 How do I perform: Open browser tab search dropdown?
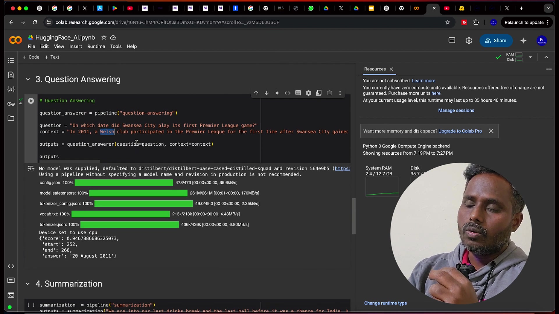(548, 8)
